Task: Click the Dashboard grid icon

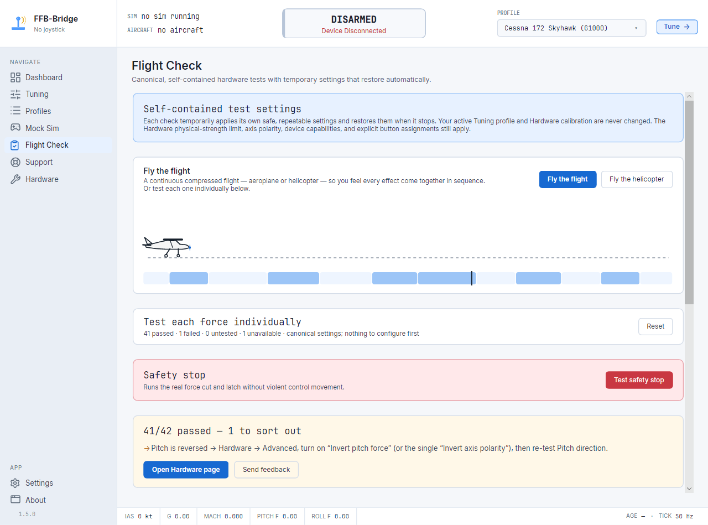Action: [x=15, y=77]
